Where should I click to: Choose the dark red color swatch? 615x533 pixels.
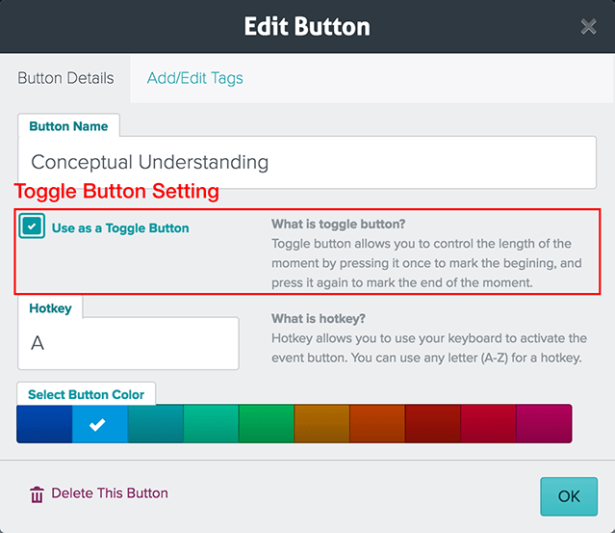pos(433,424)
